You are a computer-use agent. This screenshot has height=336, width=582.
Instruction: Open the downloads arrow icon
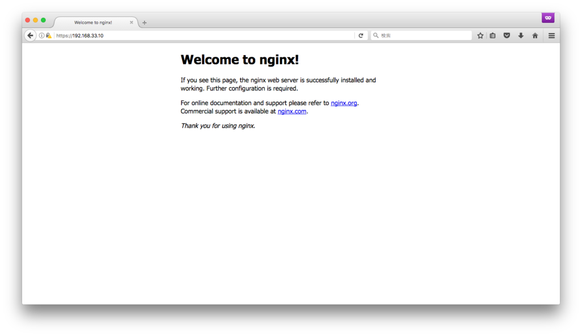click(x=521, y=36)
